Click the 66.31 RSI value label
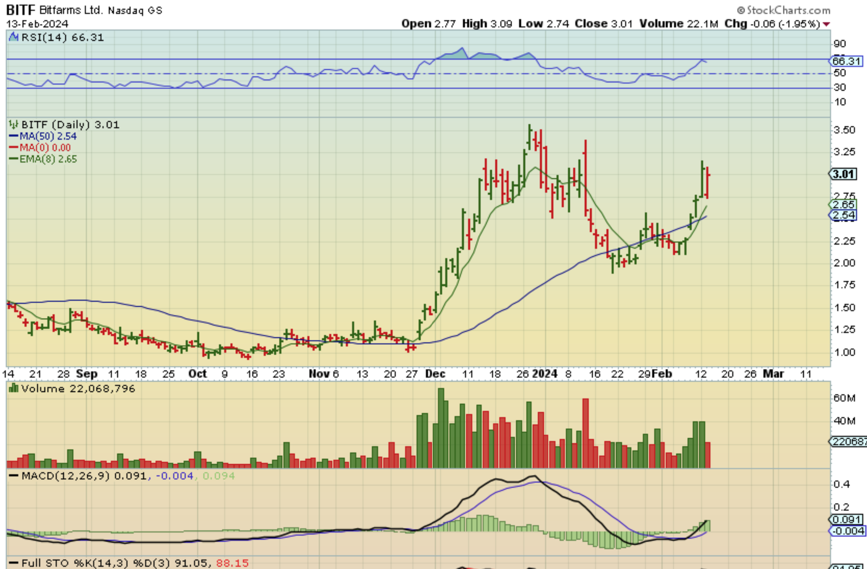 click(x=847, y=61)
